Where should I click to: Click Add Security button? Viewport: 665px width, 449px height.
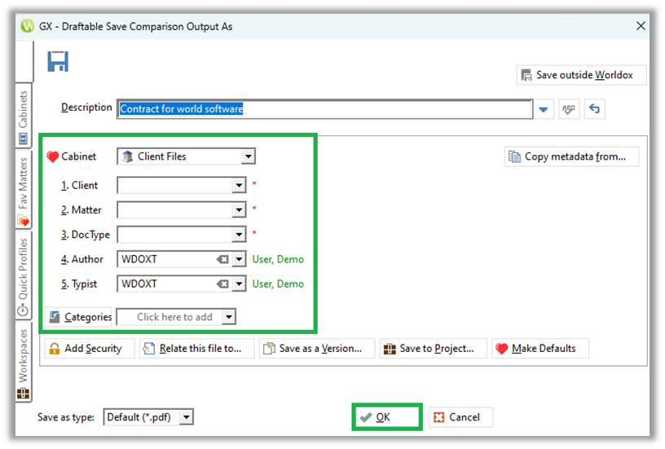(89, 349)
